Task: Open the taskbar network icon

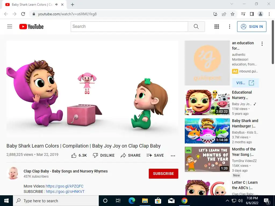Action: pyautogui.click(x=234, y=201)
